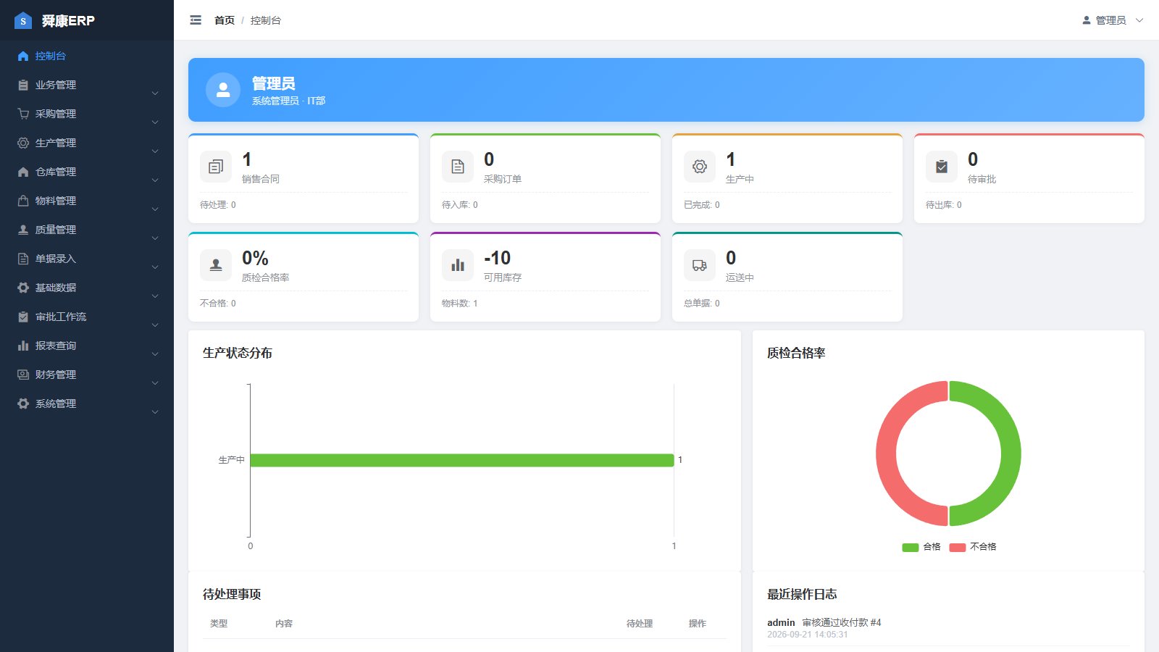The height and width of the screenshot is (652, 1159).
Task: Select the 质量管理 menu item
Action: pos(87,230)
